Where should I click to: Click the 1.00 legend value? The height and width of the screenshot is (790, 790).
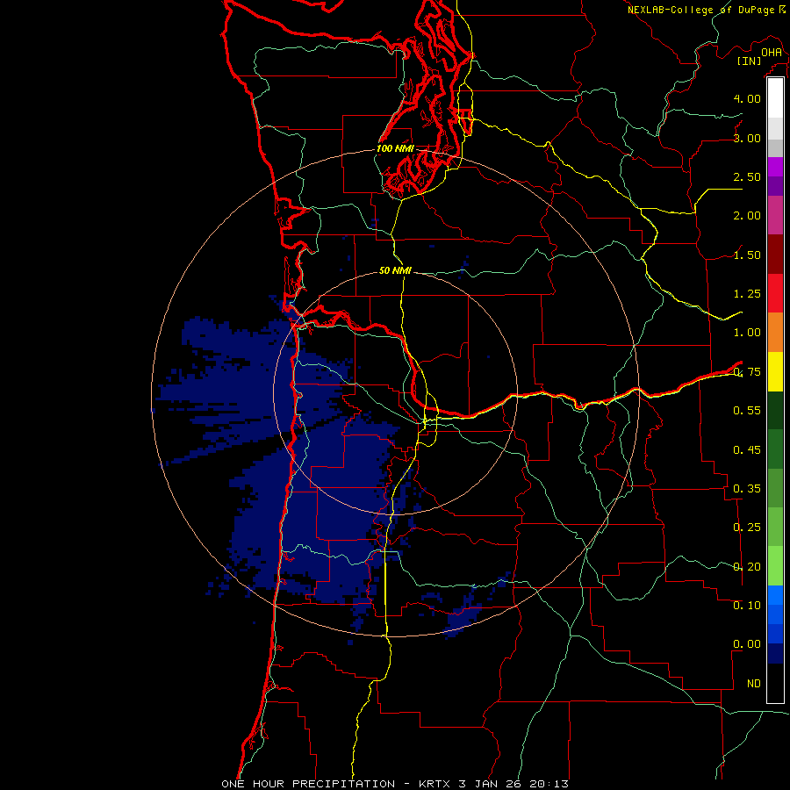click(x=747, y=333)
